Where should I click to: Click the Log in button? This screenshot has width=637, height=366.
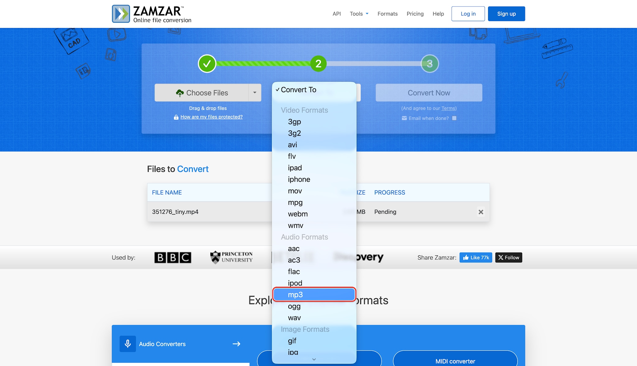pos(468,14)
